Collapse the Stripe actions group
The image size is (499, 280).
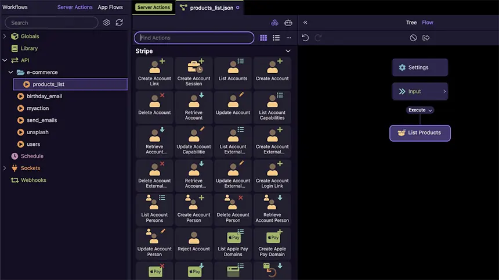pos(288,51)
